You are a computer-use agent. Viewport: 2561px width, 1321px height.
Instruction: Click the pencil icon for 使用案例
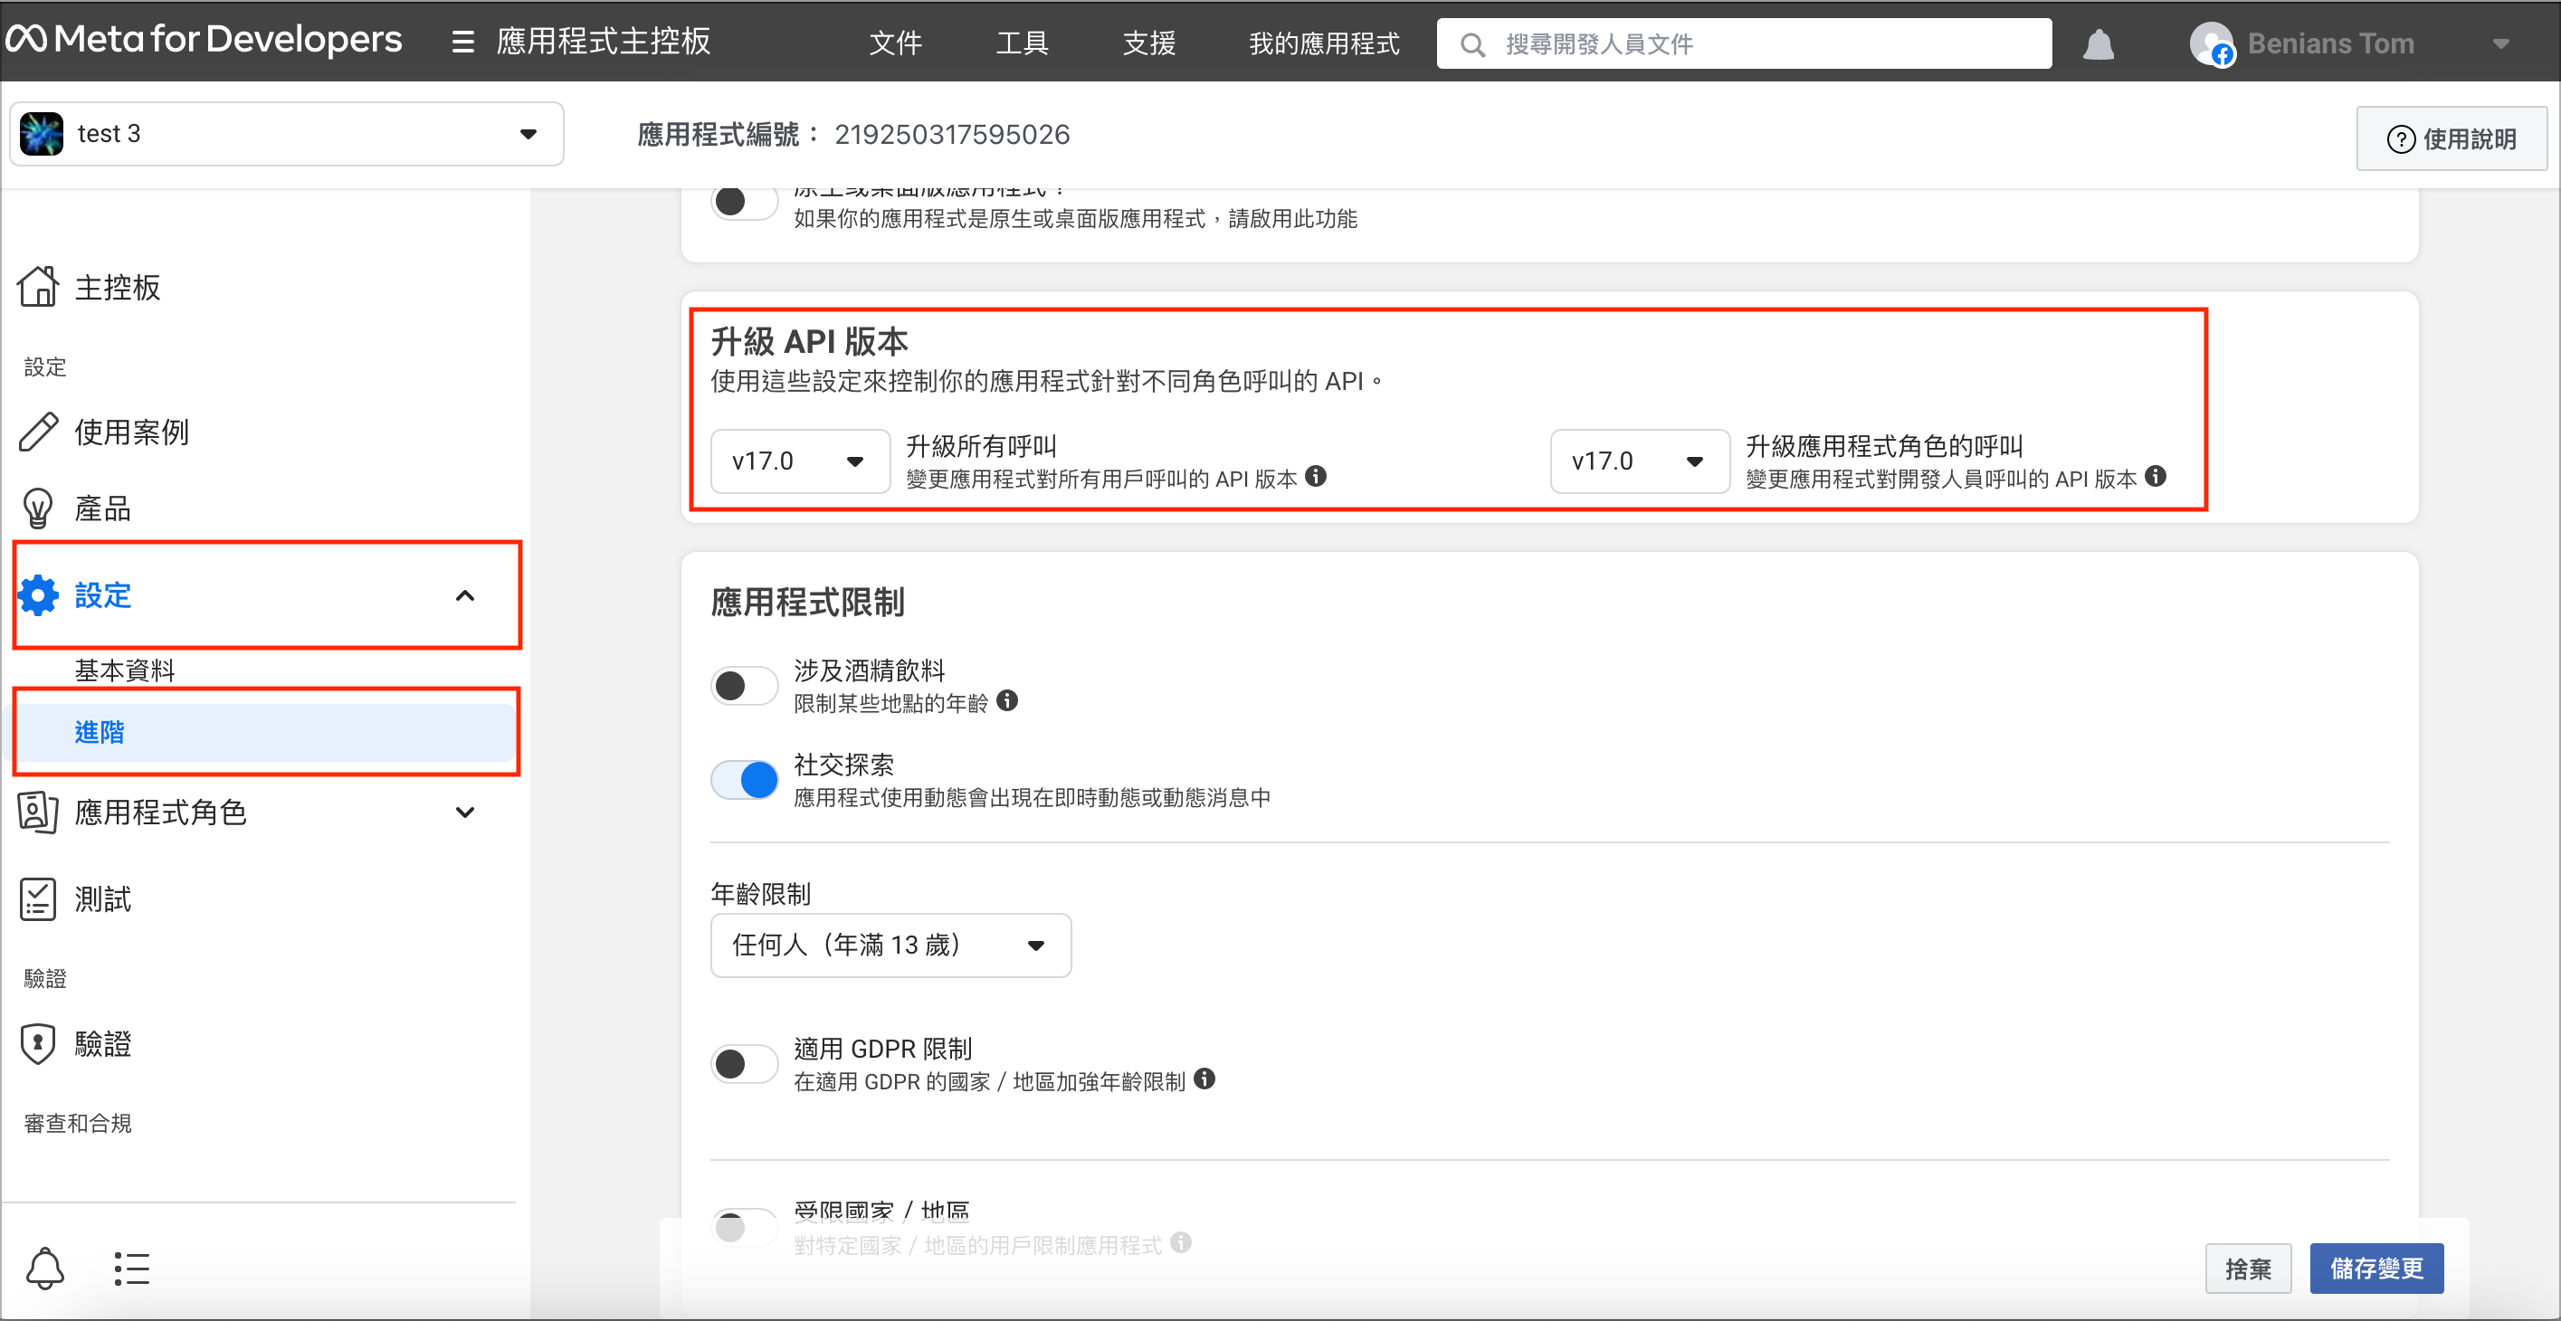tap(38, 432)
